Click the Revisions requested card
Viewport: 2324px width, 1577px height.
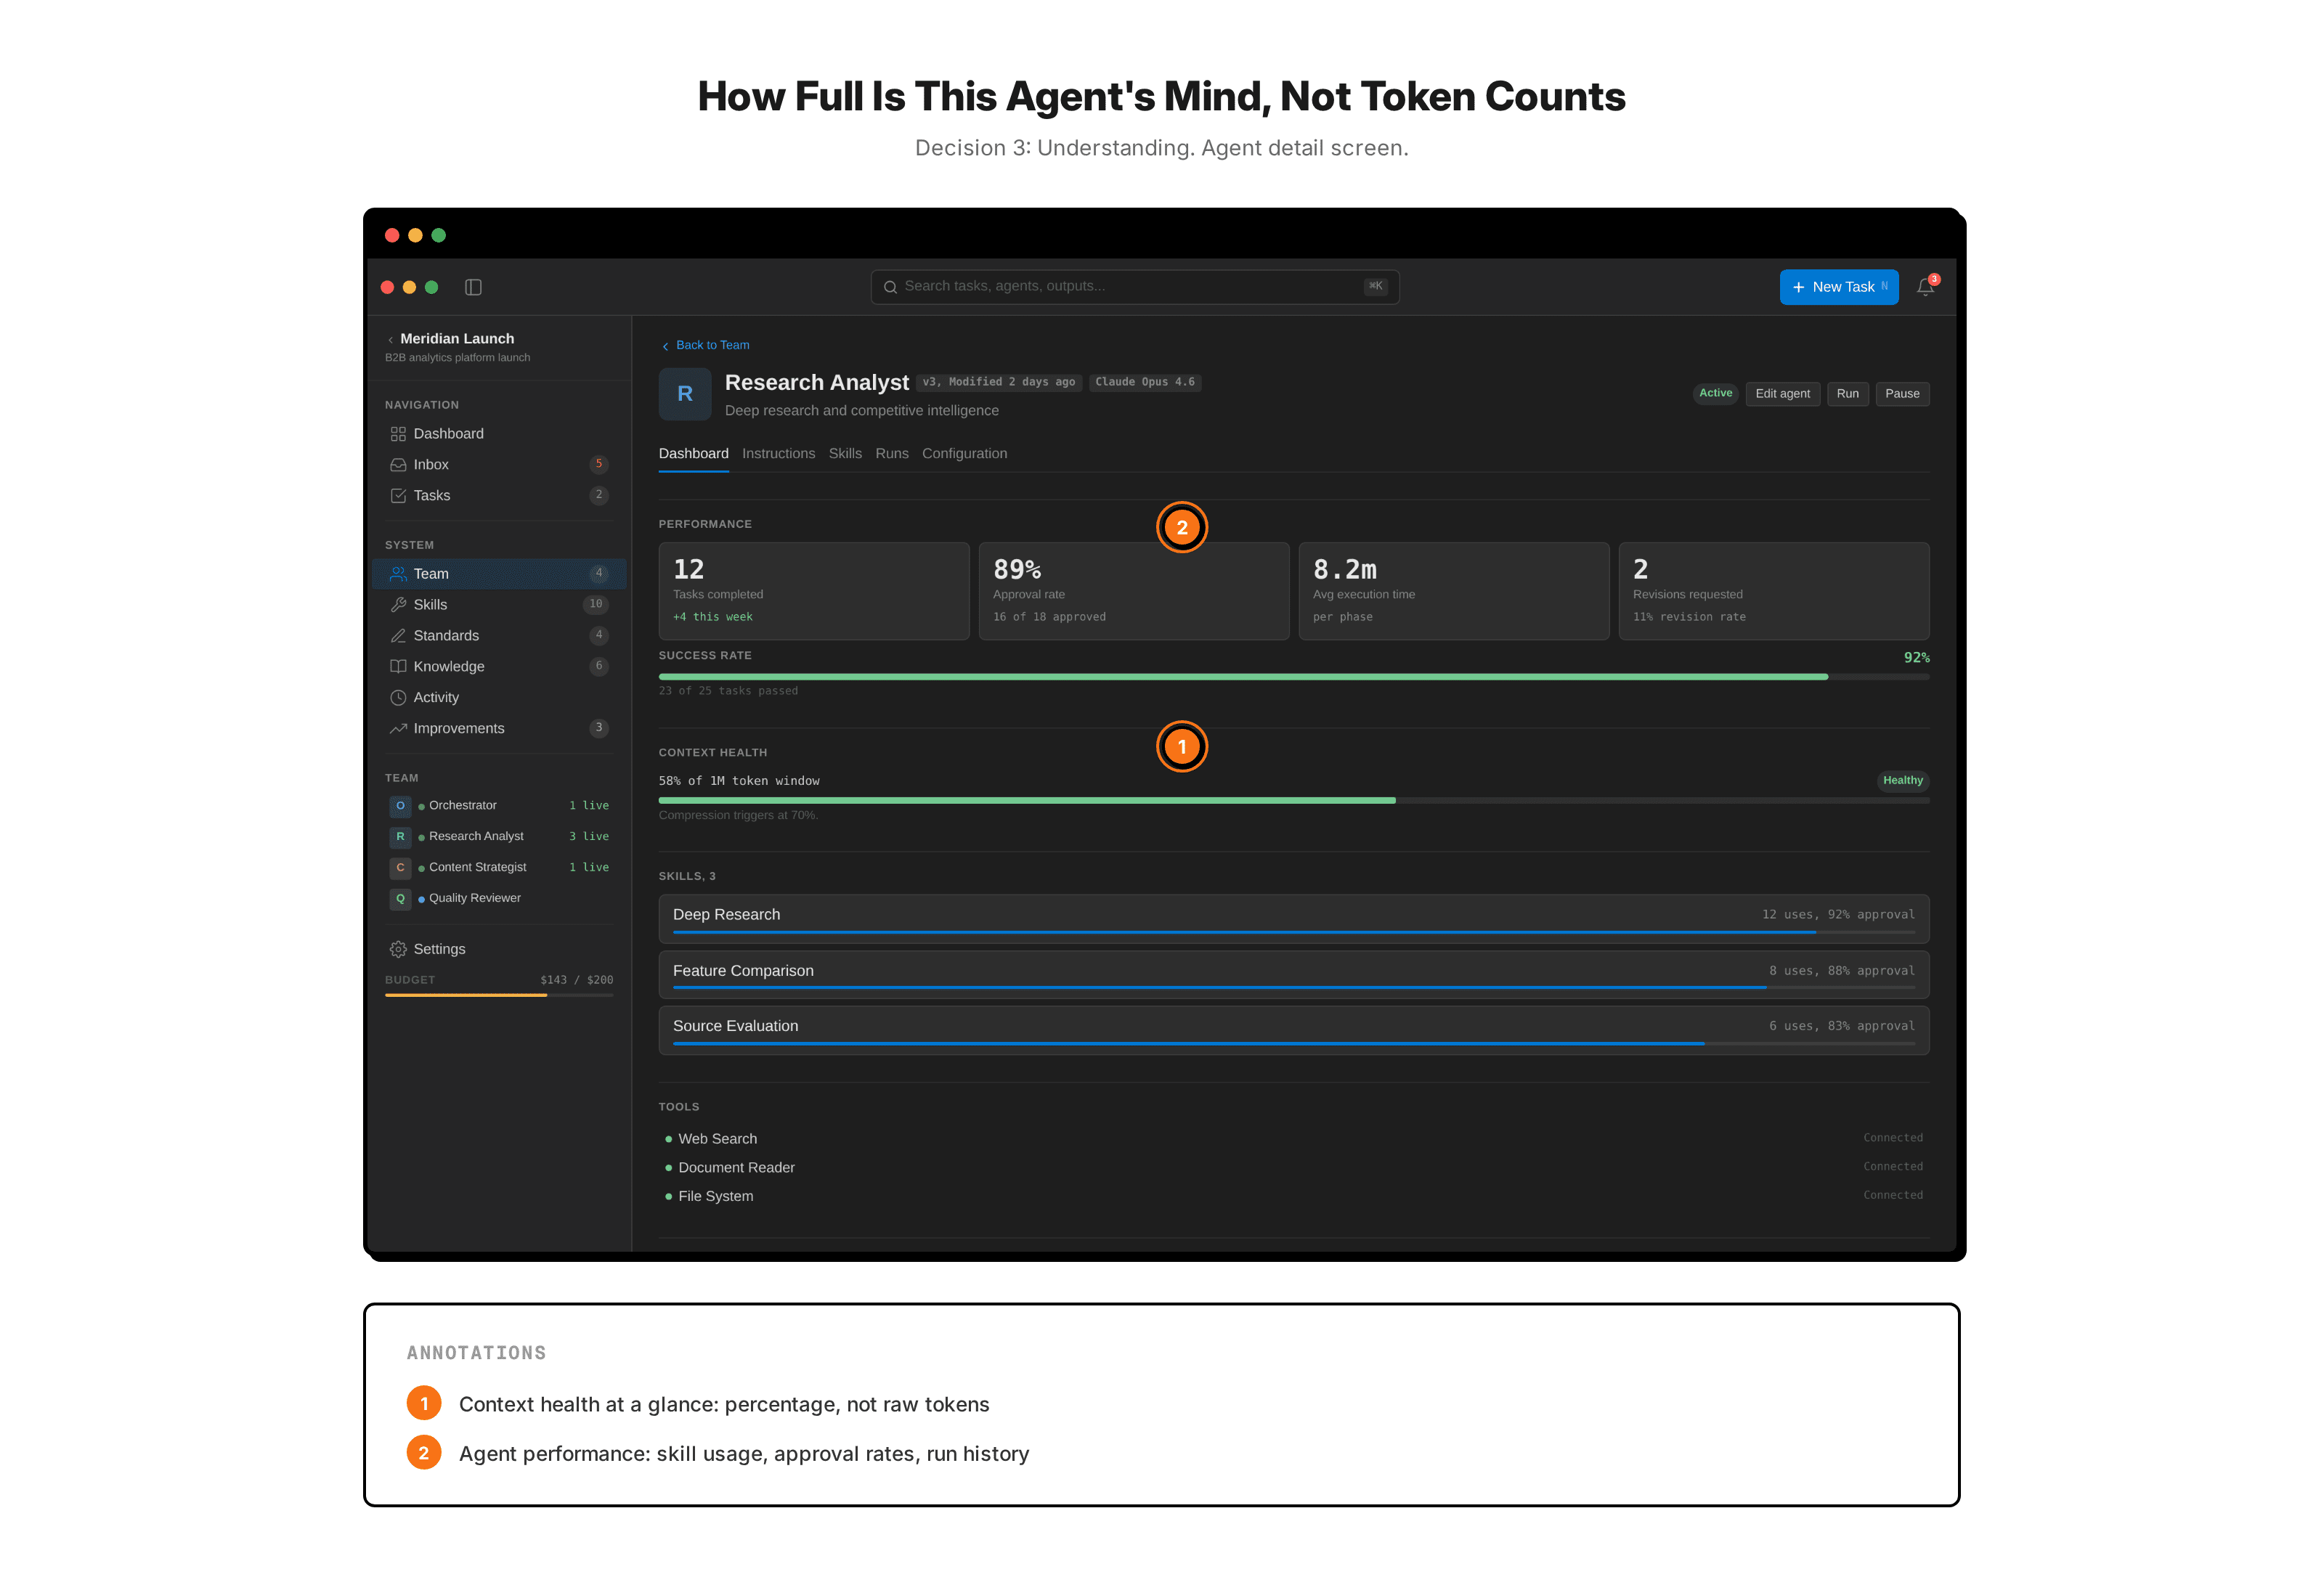click(1774, 591)
